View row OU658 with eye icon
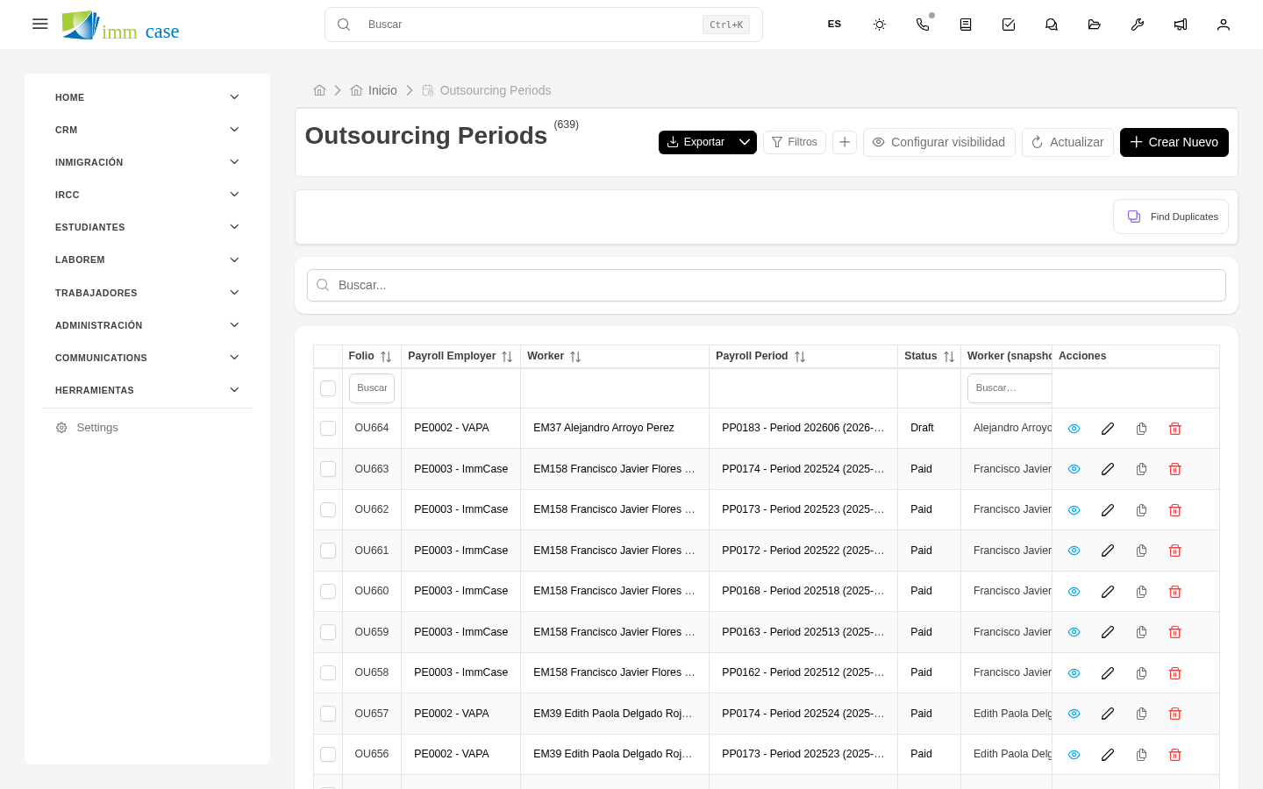Viewport: 1263px width, 789px height. point(1074,673)
